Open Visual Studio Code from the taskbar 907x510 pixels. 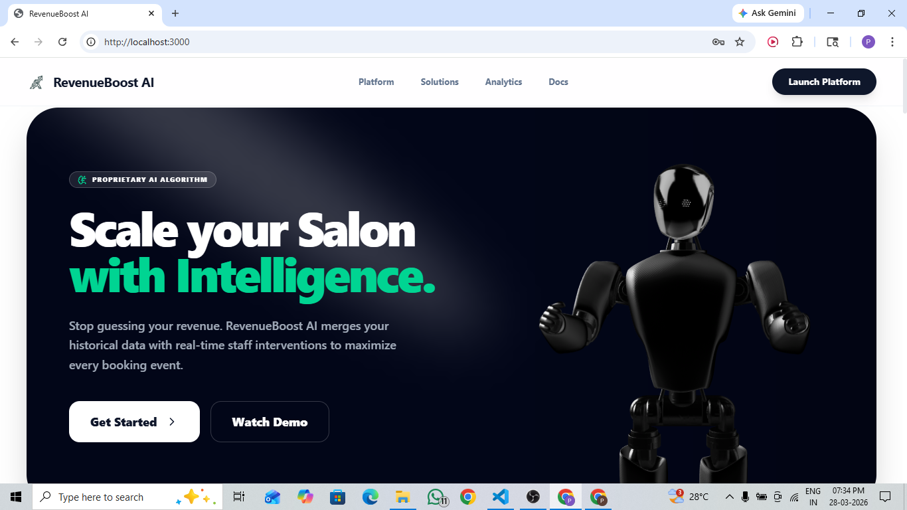coord(501,497)
